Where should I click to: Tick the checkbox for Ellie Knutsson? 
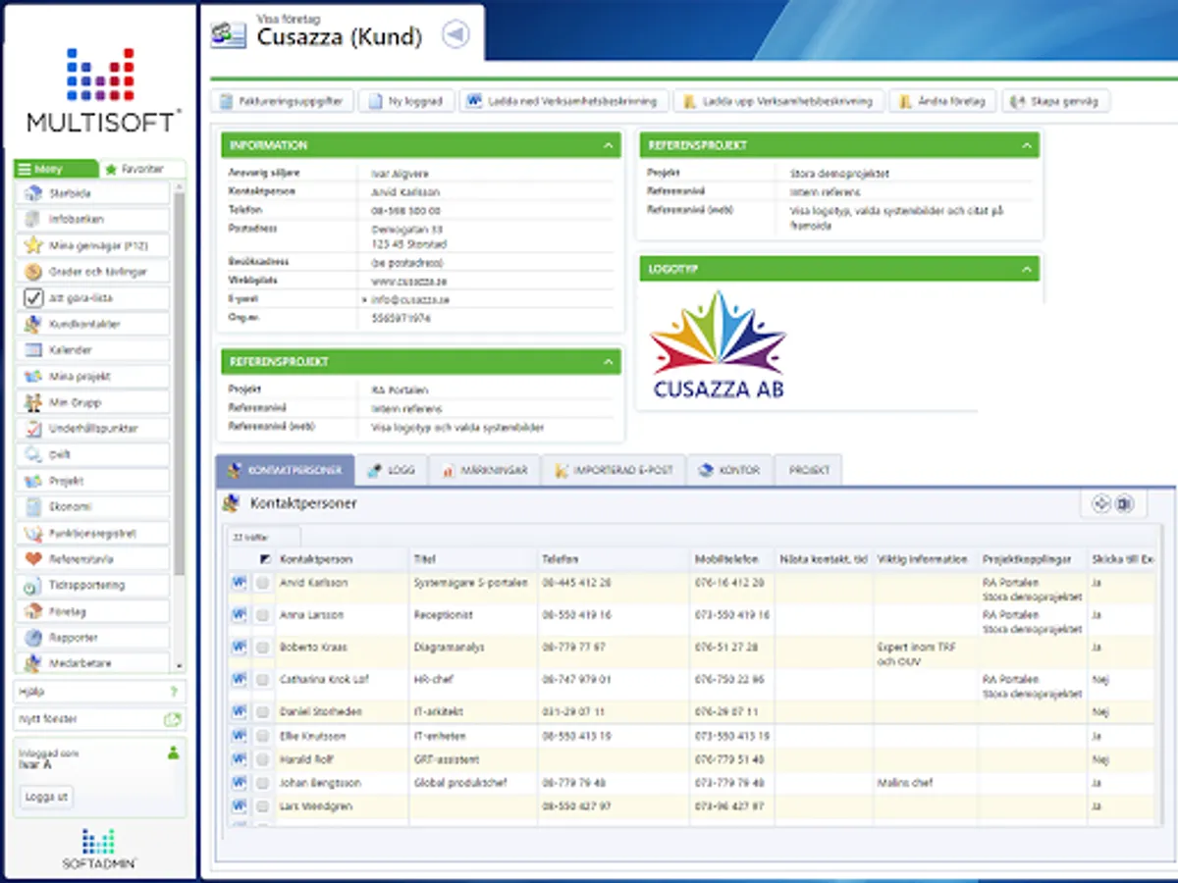tap(262, 736)
